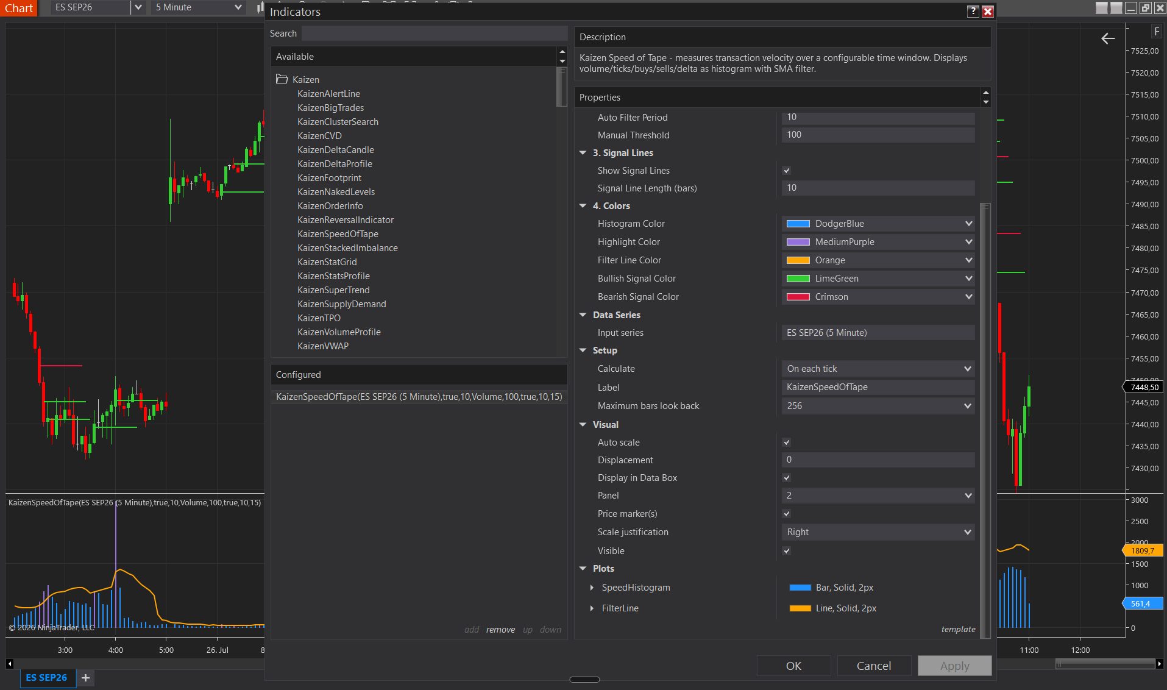Switch to the ES SEP26 chart tab
The width and height of the screenshot is (1167, 690).
47,678
